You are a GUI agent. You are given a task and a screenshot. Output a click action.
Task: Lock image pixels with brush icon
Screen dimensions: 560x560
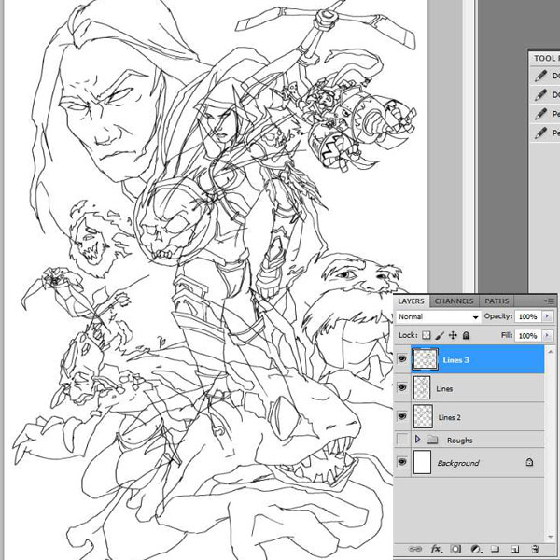(440, 335)
